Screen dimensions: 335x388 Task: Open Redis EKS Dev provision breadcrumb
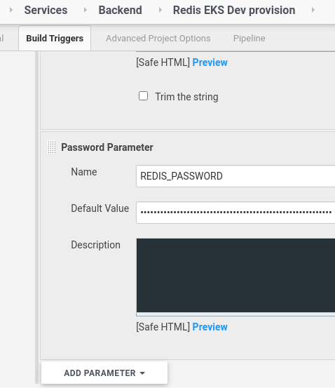point(234,10)
